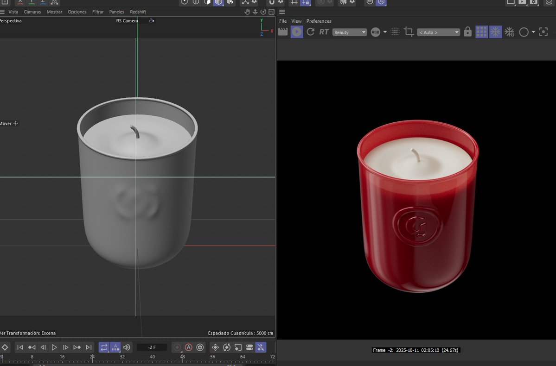This screenshot has height=366, width=556.
Task: Go to start of animation
Action: [x=20, y=347]
